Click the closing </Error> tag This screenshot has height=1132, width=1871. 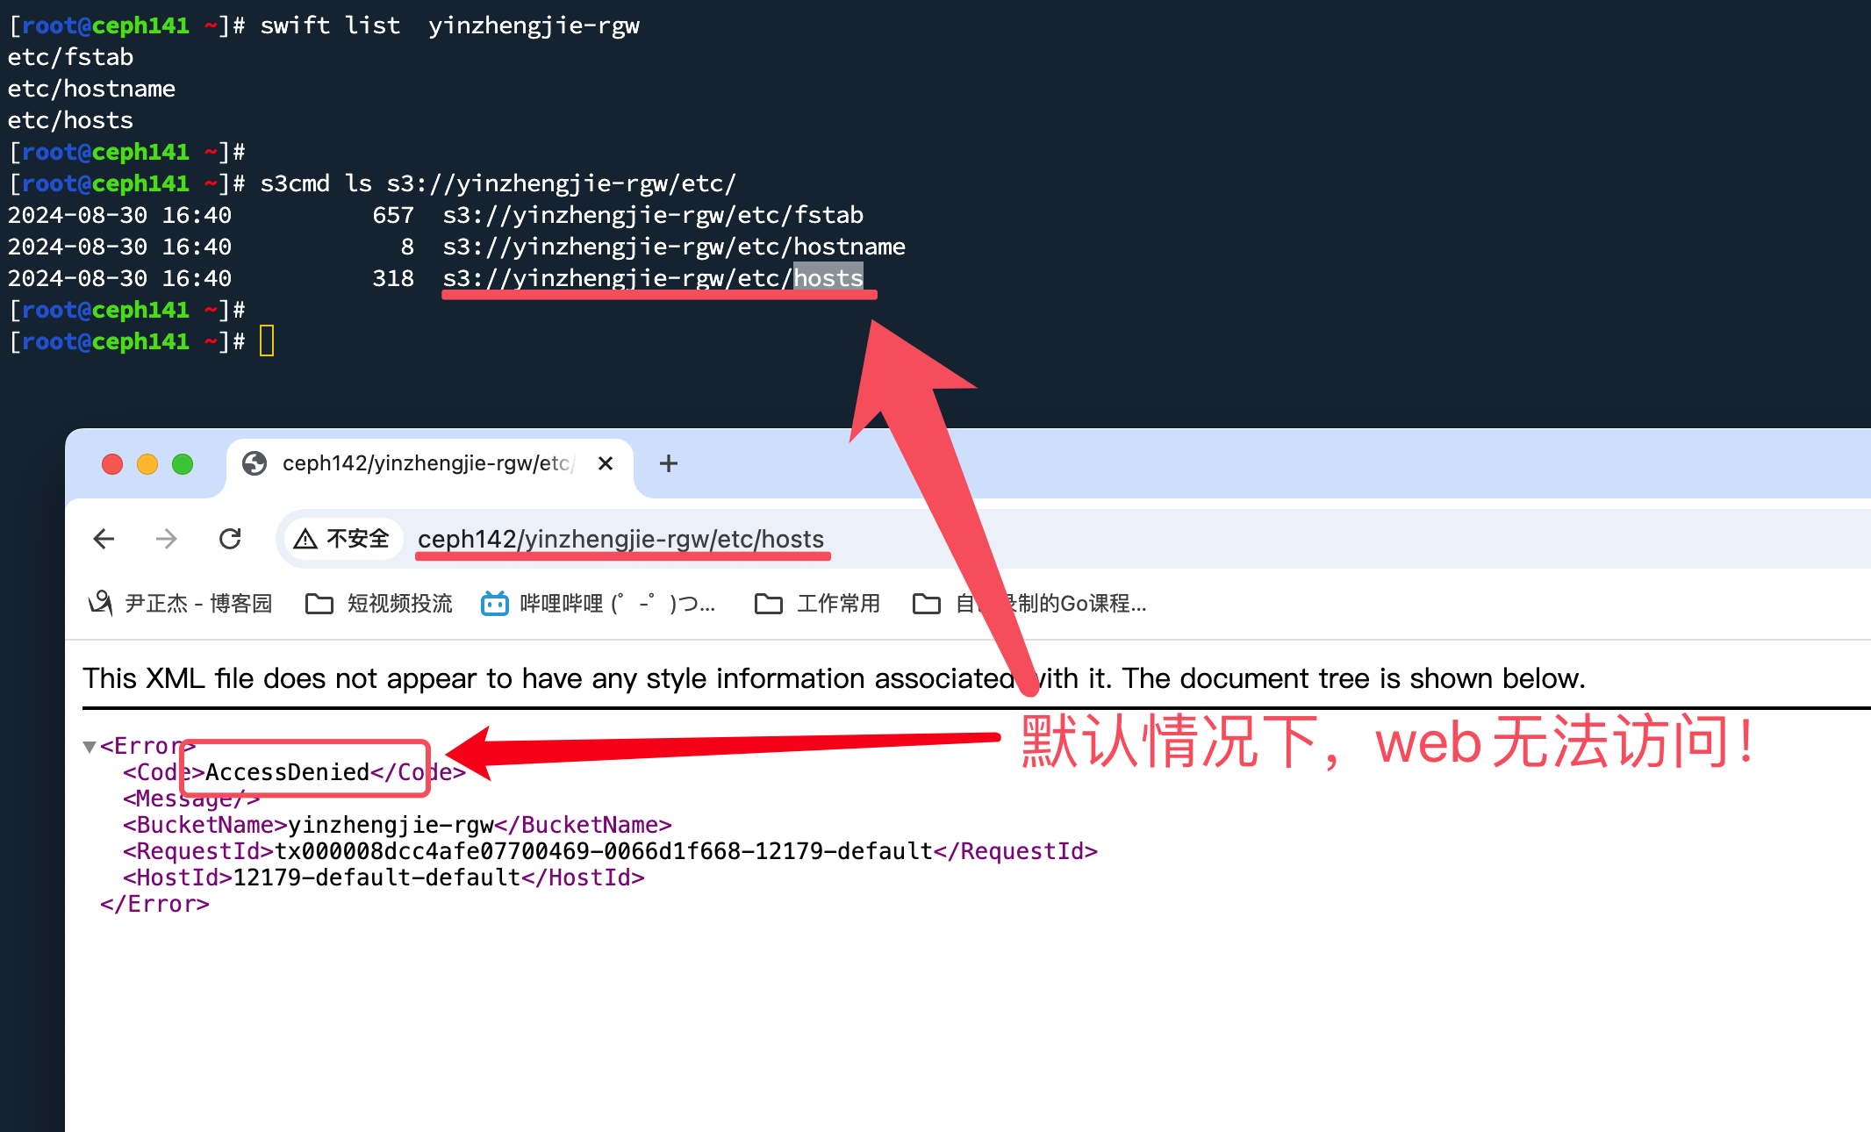[154, 904]
